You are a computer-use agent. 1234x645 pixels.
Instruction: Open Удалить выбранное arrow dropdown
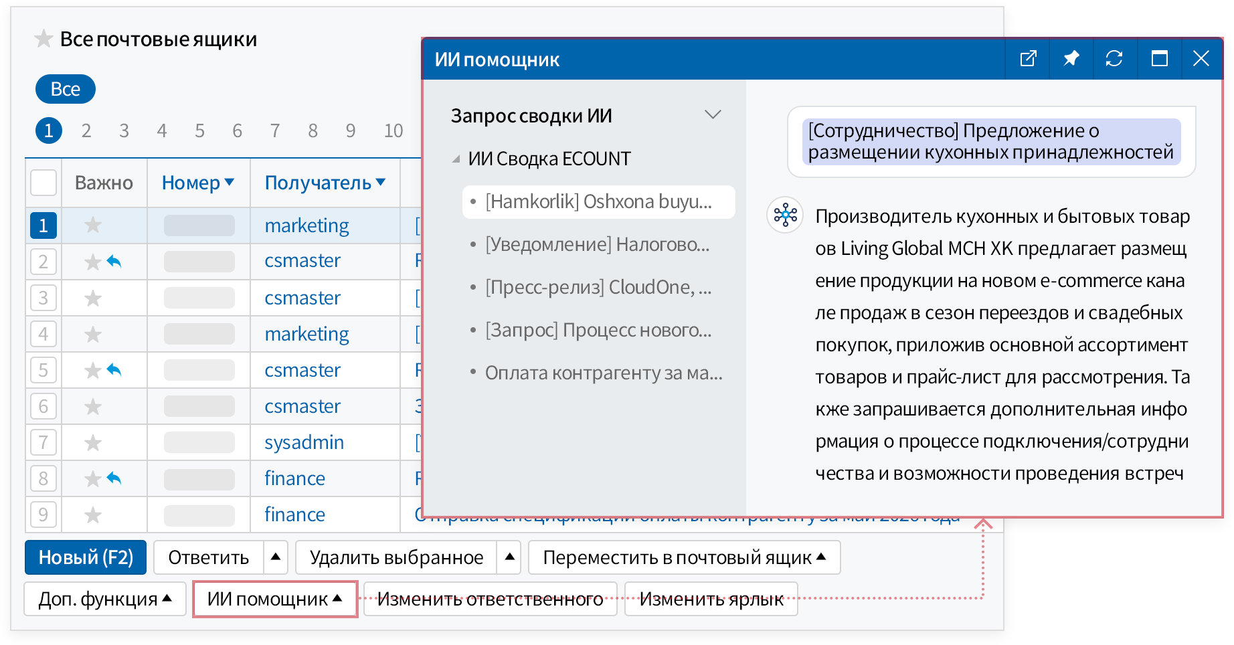coord(509,557)
